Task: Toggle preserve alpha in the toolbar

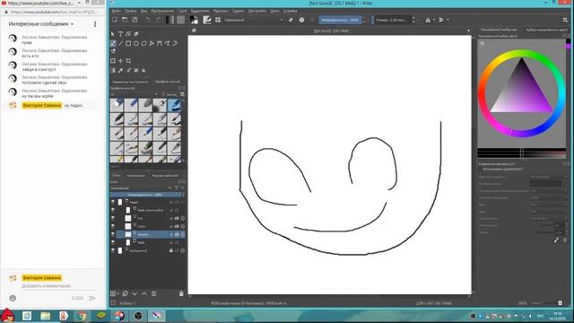Action: [301, 20]
